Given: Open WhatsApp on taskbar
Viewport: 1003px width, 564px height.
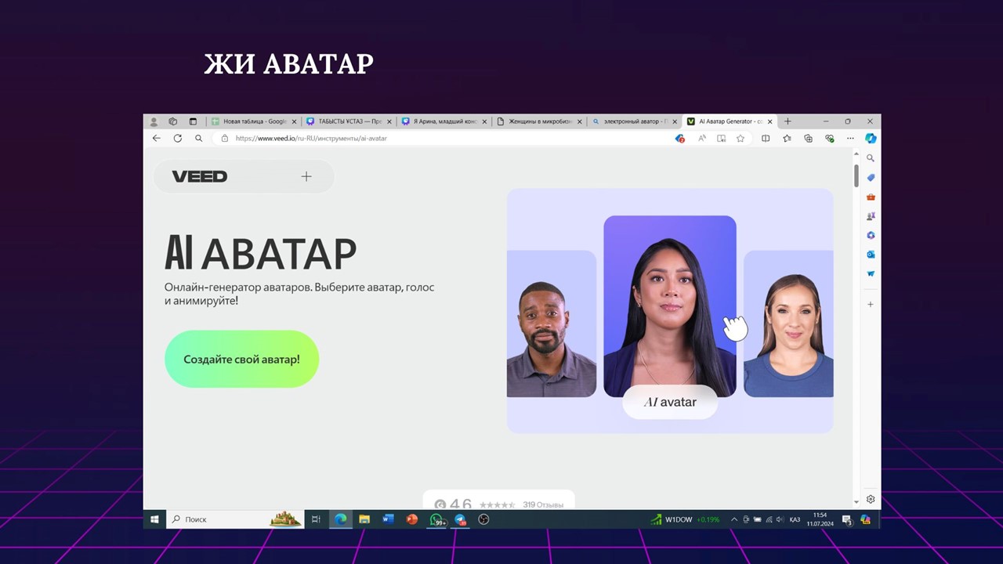Looking at the screenshot, I should 436,519.
